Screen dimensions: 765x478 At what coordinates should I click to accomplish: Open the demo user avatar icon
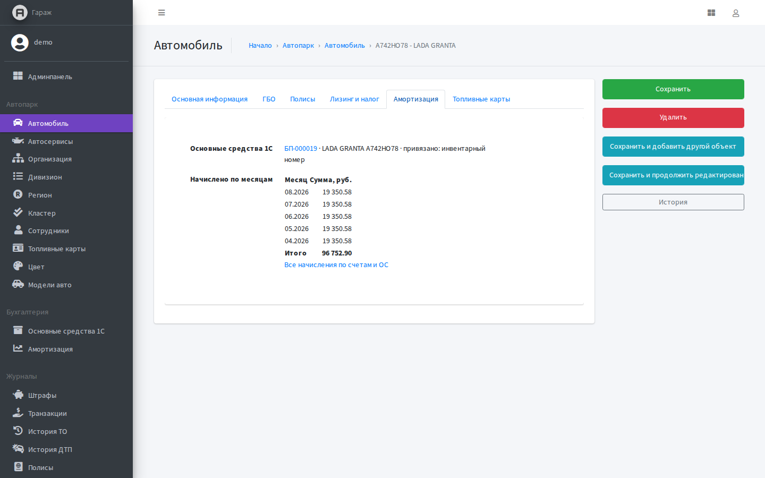click(x=20, y=42)
